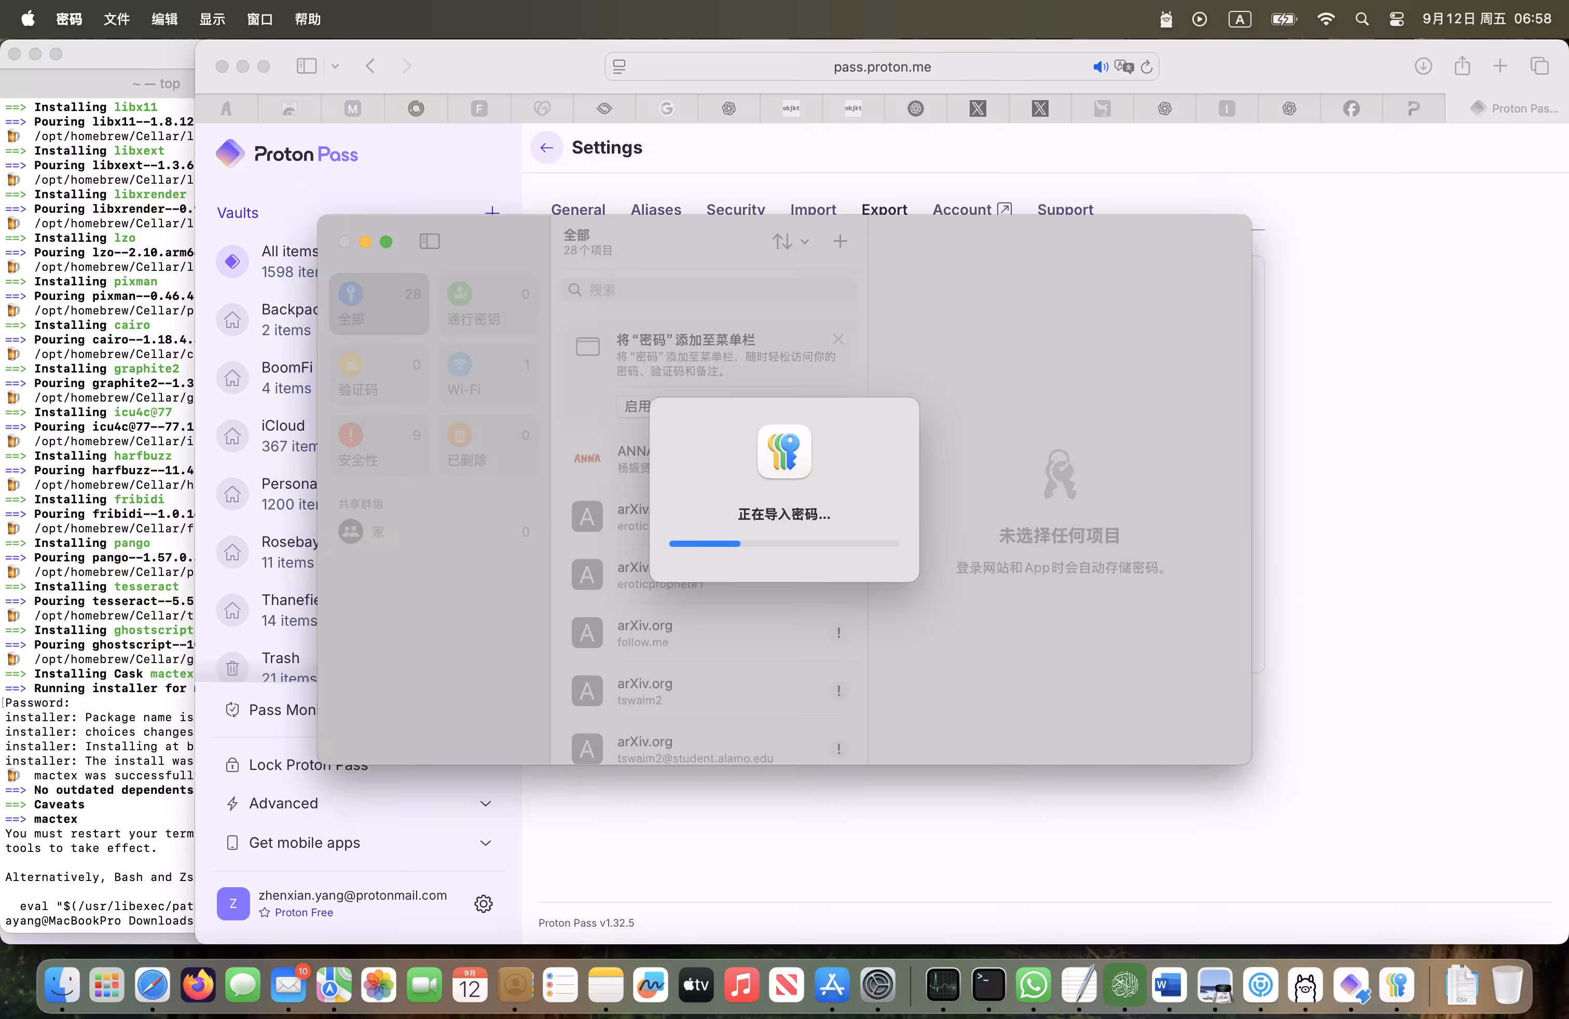Select the All items vault
The height and width of the screenshot is (1019, 1569).
[x=267, y=261]
